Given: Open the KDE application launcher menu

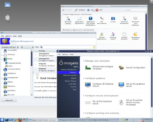Looking at the screenshot, I should [x=2, y=120].
